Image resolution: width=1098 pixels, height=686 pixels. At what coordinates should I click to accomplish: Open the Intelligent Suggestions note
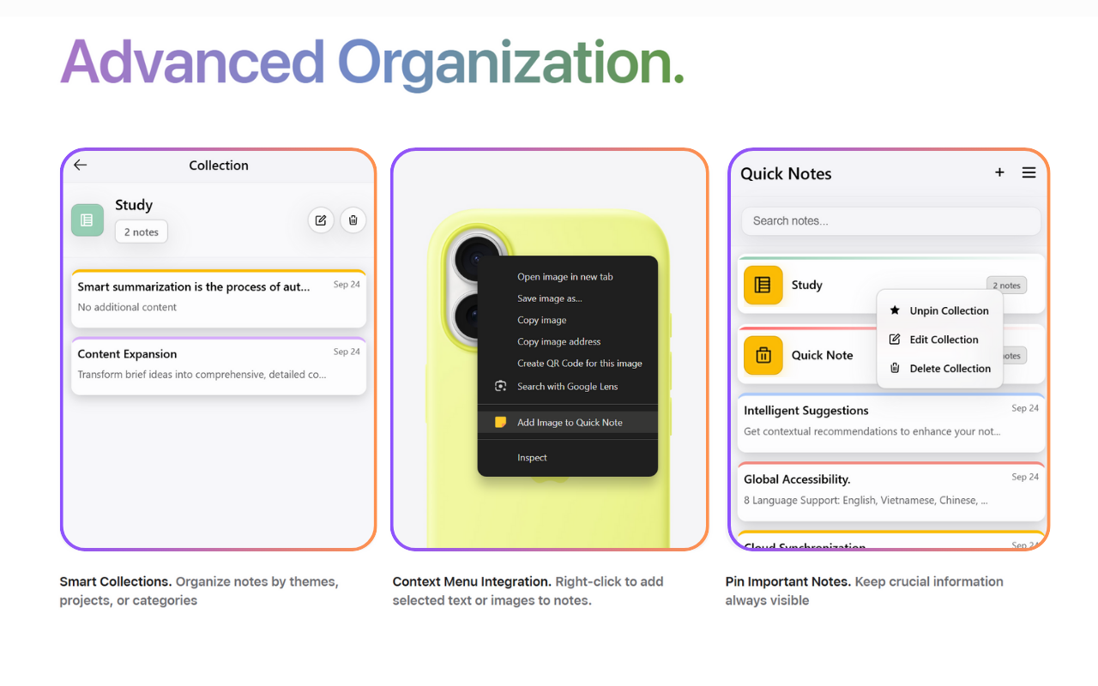(x=890, y=421)
